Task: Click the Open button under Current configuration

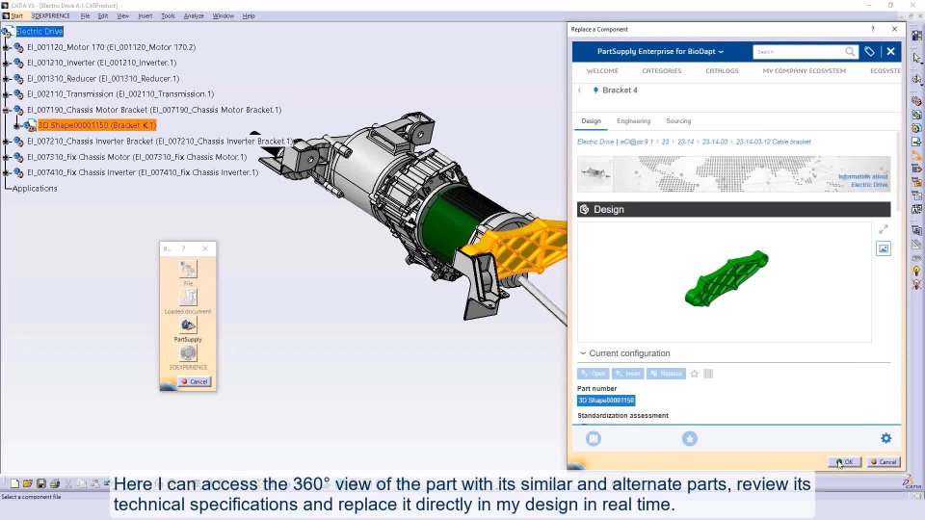Action: [593, 374]
